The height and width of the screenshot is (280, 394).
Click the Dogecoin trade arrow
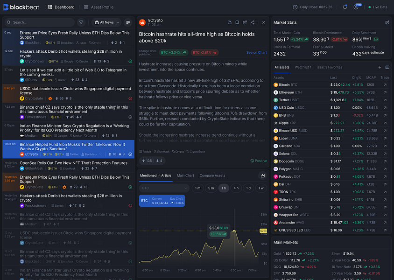[x=385, y=161]
